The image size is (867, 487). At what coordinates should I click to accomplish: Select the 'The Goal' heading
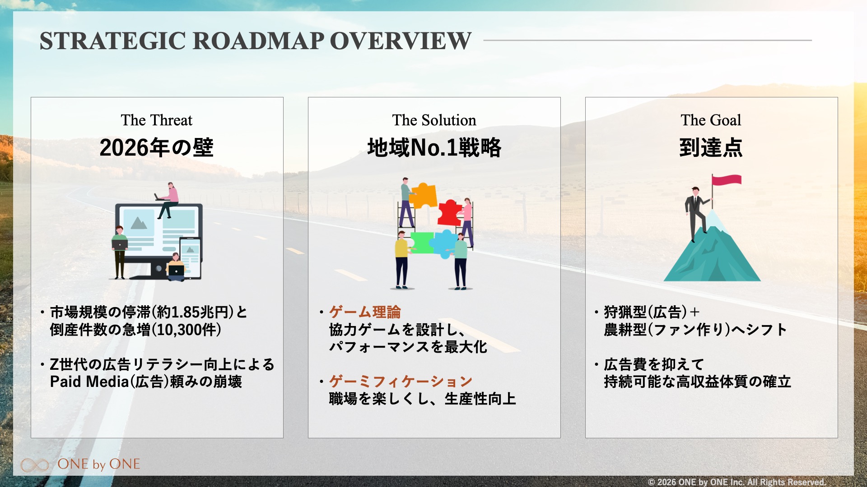pyautogui.click(x=711, y=120)
